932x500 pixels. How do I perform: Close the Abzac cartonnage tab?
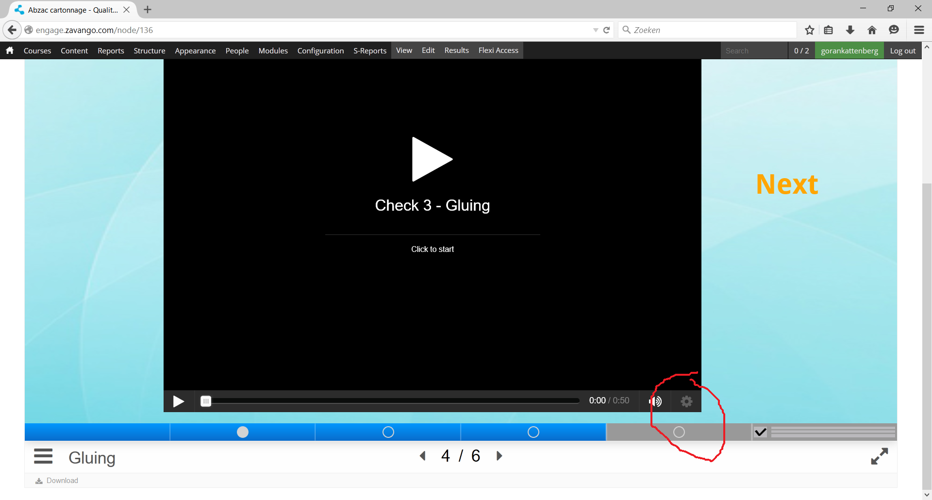[x=126, y=10]
